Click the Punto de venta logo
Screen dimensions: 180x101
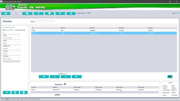(x=25, y=7)
